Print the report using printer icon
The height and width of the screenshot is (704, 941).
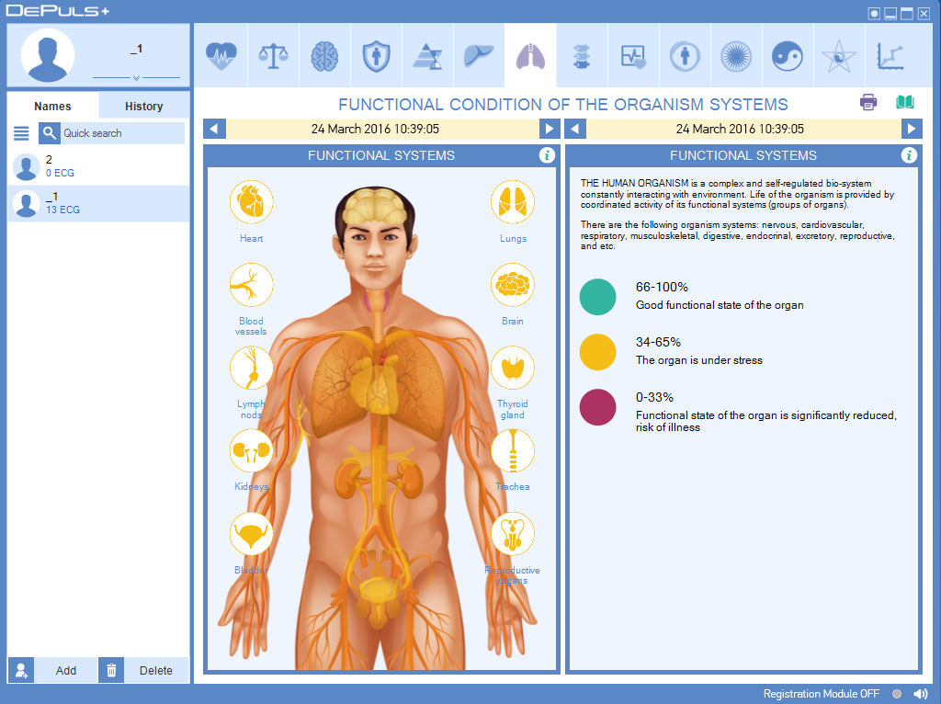[868, 103]
